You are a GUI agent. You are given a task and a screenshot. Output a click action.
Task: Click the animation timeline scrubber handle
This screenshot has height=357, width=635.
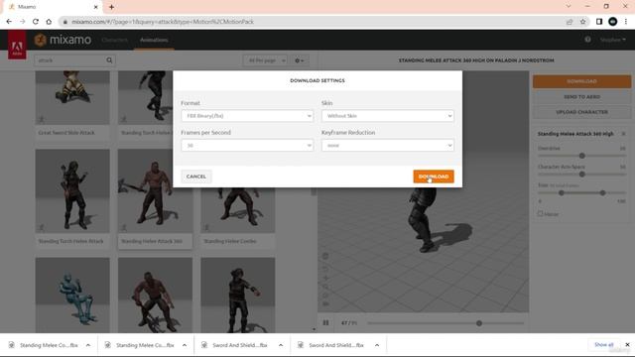(x=479, y=323)
